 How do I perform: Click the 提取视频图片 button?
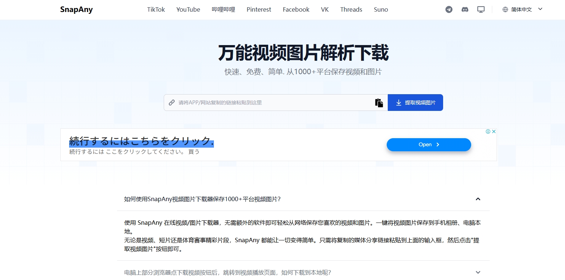click(415, 103)
